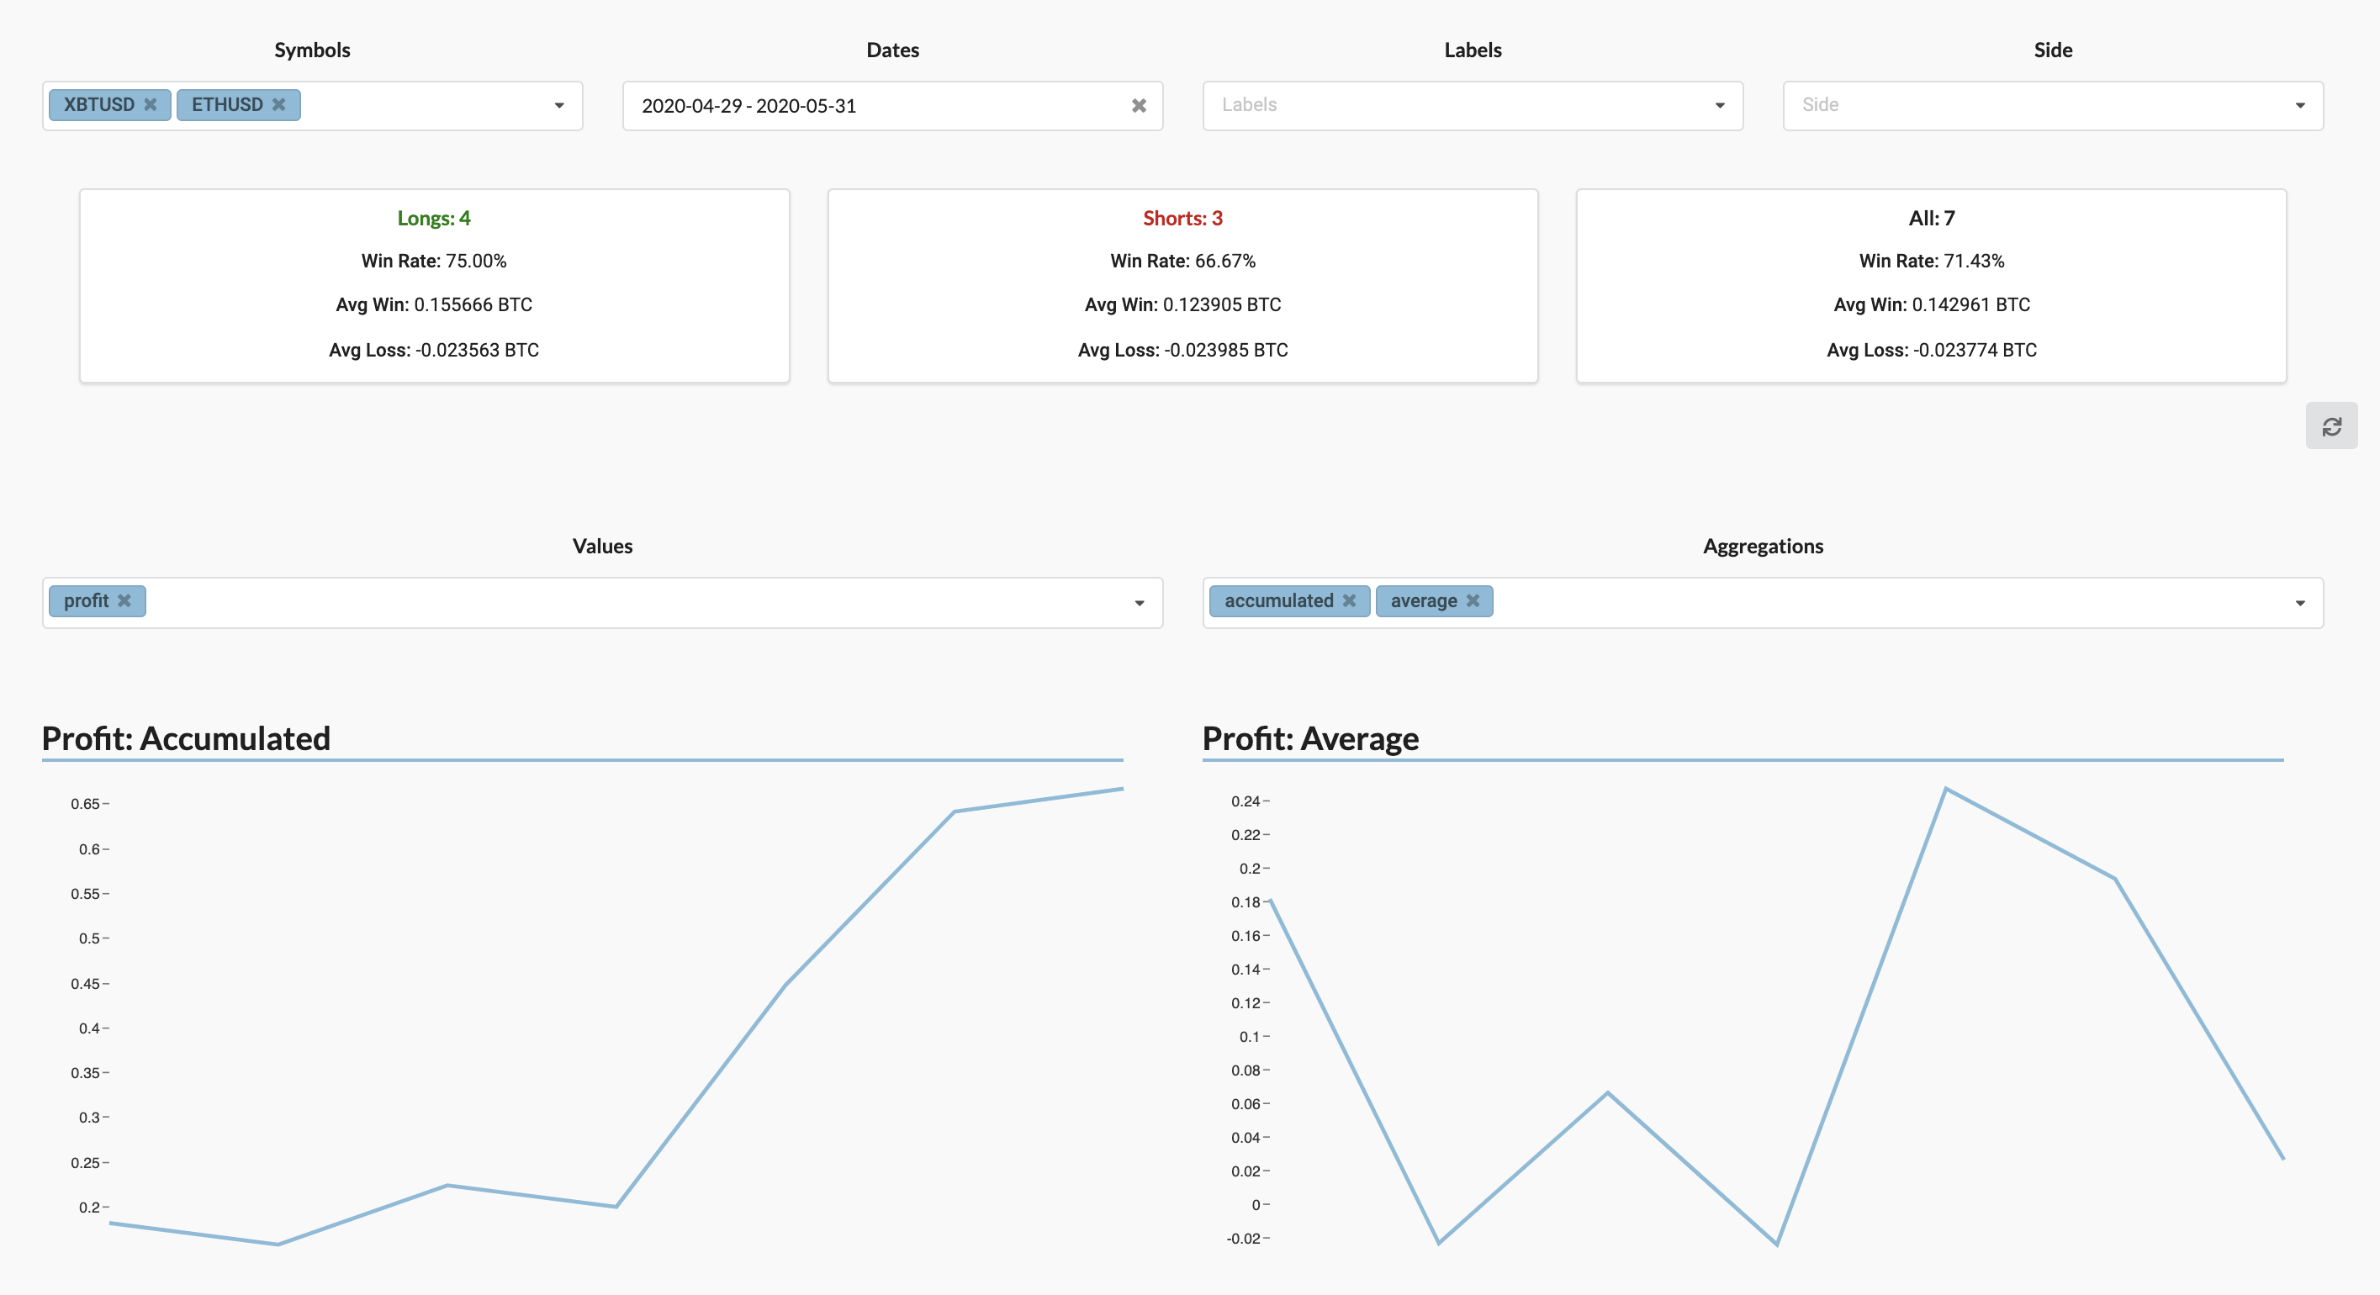Image resolution: width=2380 pixels, height=1295 pixels.
Task: Open the Side dropdown
Action: 2052,105
